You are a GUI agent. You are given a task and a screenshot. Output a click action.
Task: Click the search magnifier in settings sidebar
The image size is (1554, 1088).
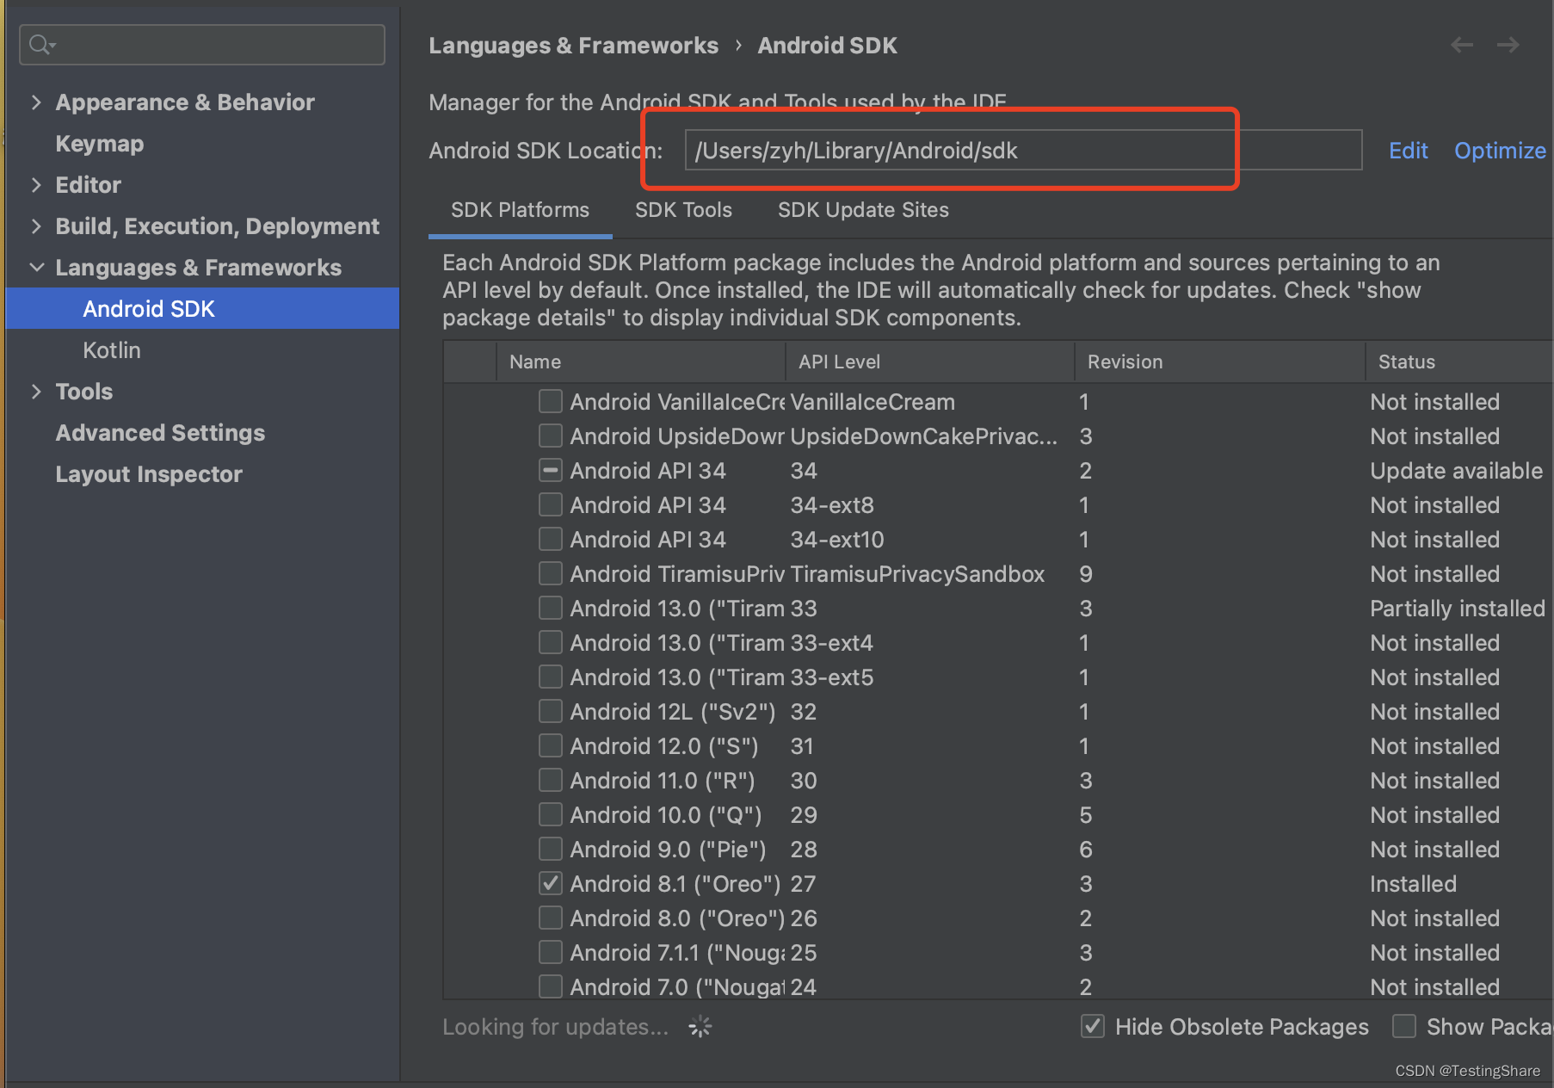[x=37, y=43]
